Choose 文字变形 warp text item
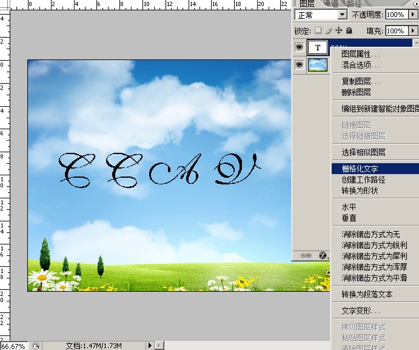419x350 pixels. click(360, 311)
